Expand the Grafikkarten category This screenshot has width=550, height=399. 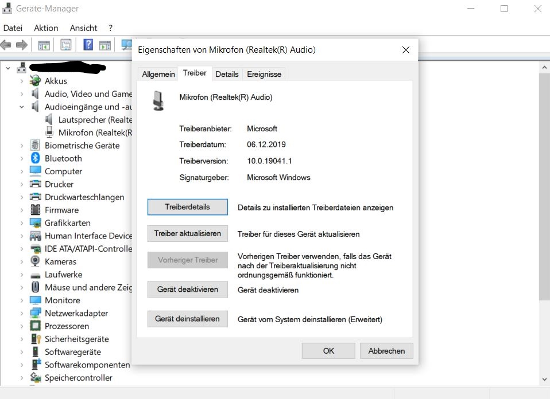pos(22,223)
